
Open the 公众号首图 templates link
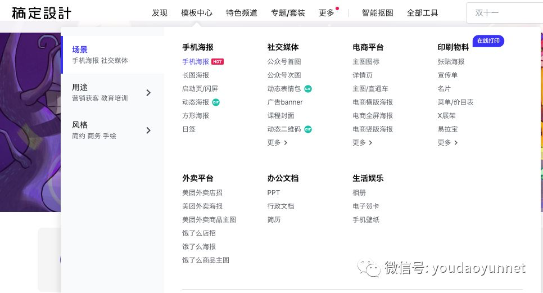[284, 62]
